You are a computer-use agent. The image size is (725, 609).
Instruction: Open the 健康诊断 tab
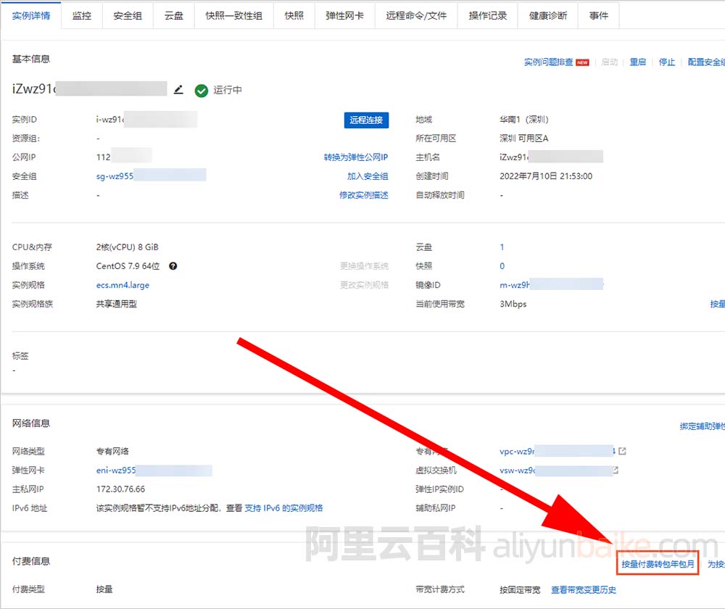549,15
